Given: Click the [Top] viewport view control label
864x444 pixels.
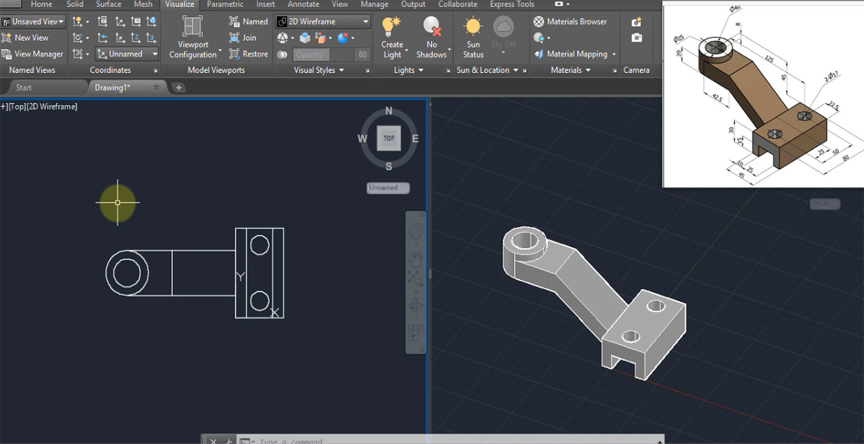Looking at the screenshot, I should pos(17,106).
